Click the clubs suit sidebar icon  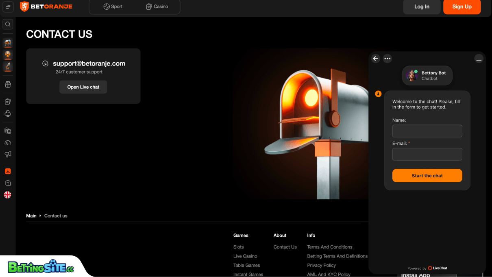click(x=8, y=113)
